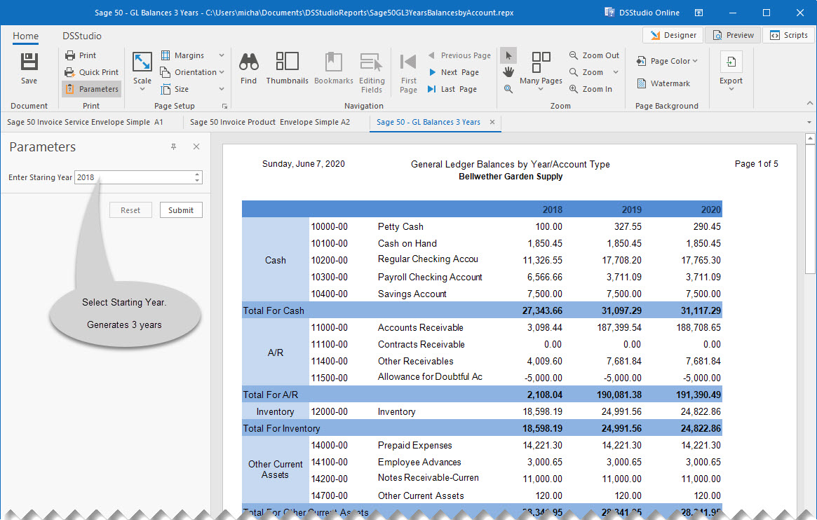Open the Many Pages layout dropdown

[541, 71]
